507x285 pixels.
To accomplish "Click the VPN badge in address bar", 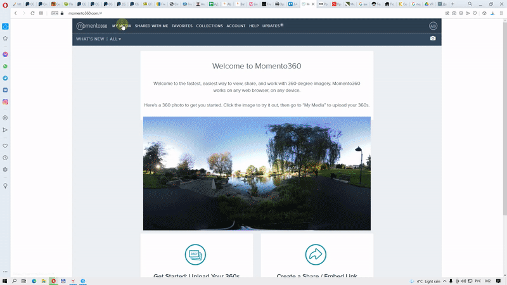I will coord(55,13).
